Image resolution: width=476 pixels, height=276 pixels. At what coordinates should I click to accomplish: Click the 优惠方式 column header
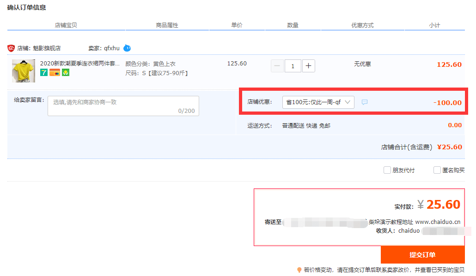point(362,25)
